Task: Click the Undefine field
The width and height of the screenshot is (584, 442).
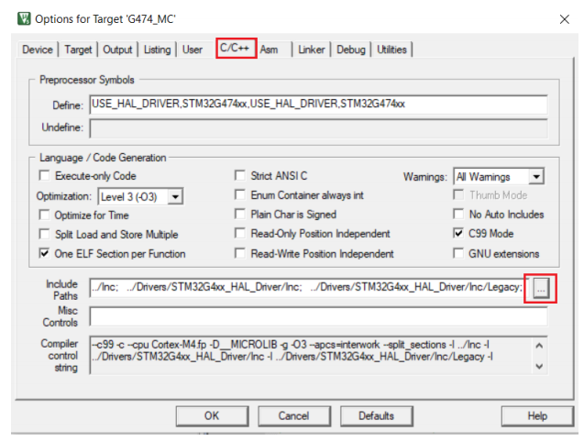Action: 318,127
